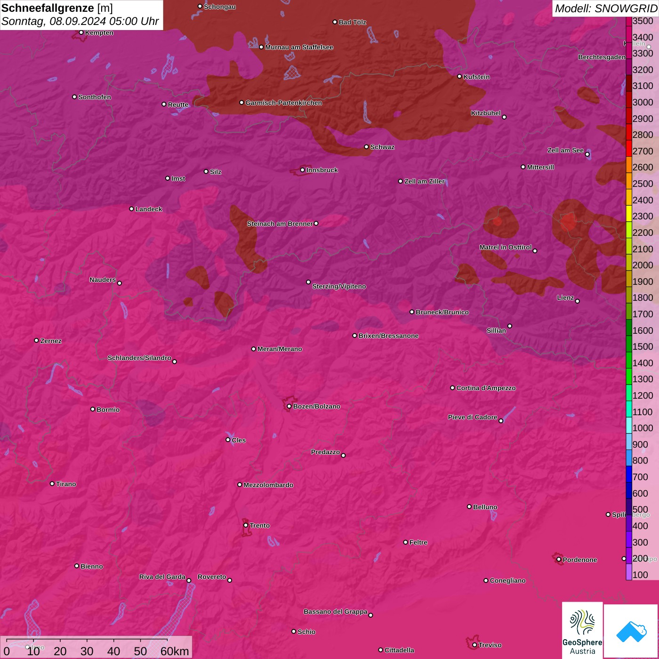
Task: Click the Conegliano label
Action: click(x=507, y=580)
